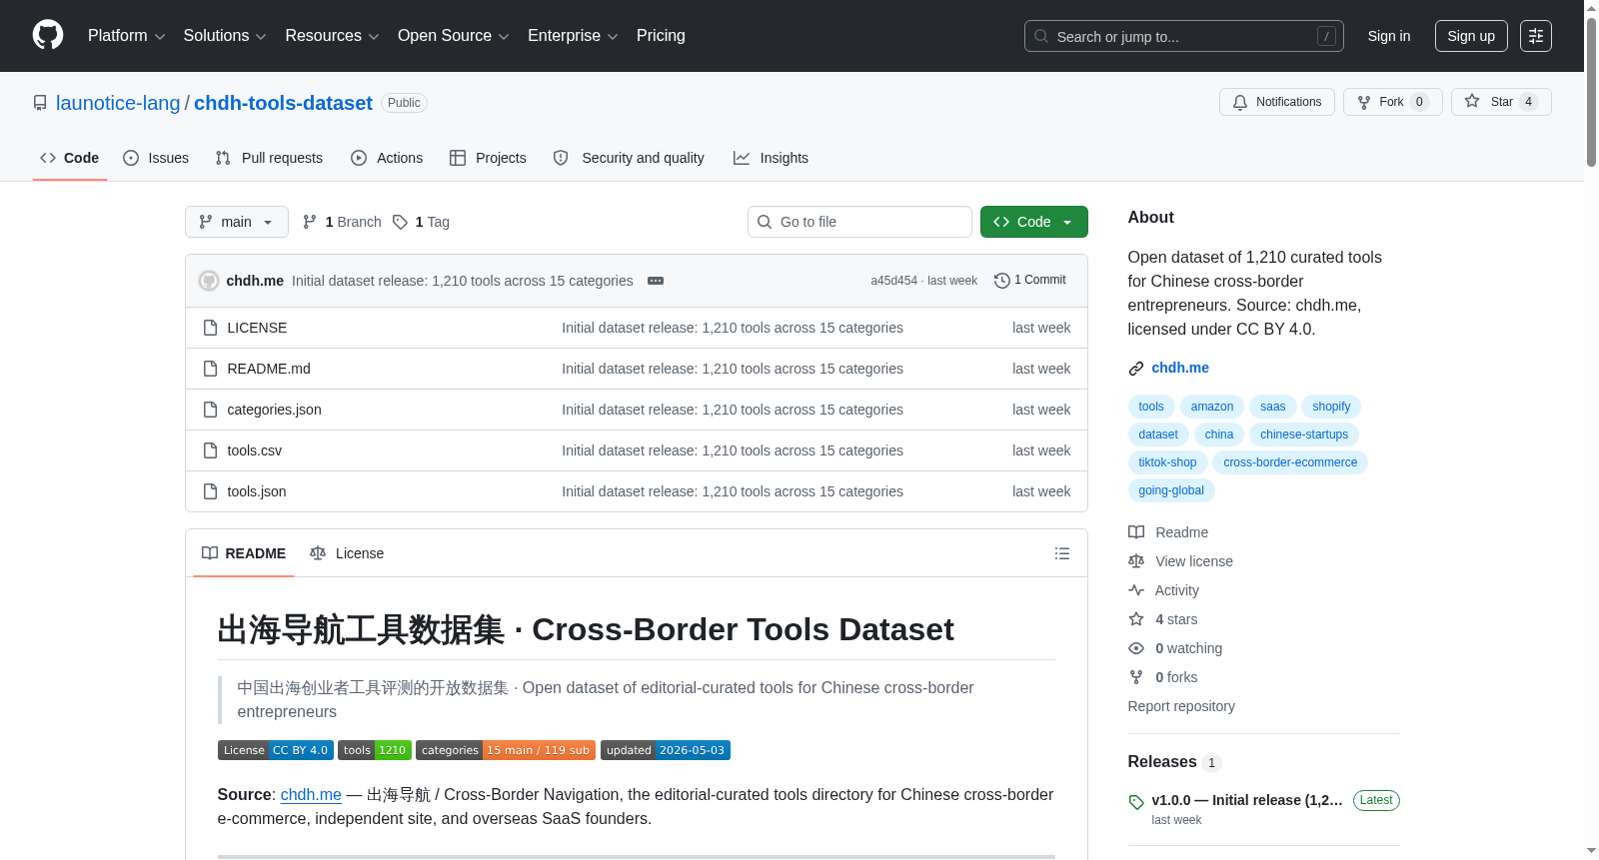Screen dimensions: 1599x860
Task: Go to the GitHub homepage logo
Action: [x=48, y=36]
